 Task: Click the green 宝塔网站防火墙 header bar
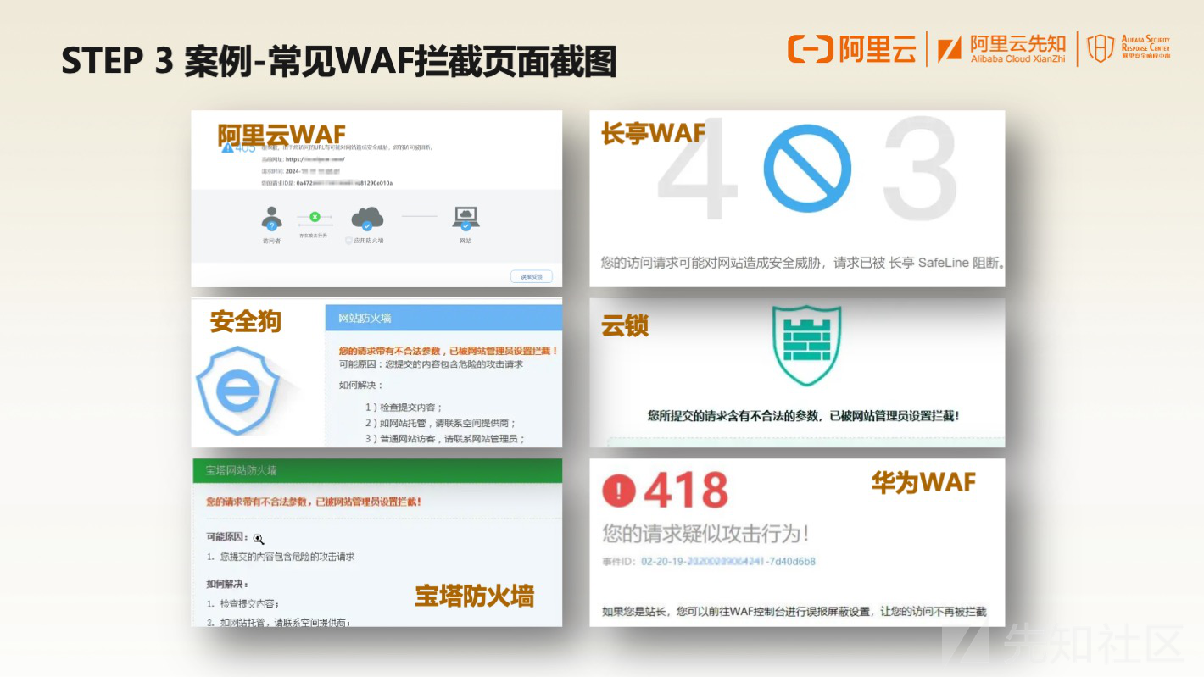coord(377,471)
